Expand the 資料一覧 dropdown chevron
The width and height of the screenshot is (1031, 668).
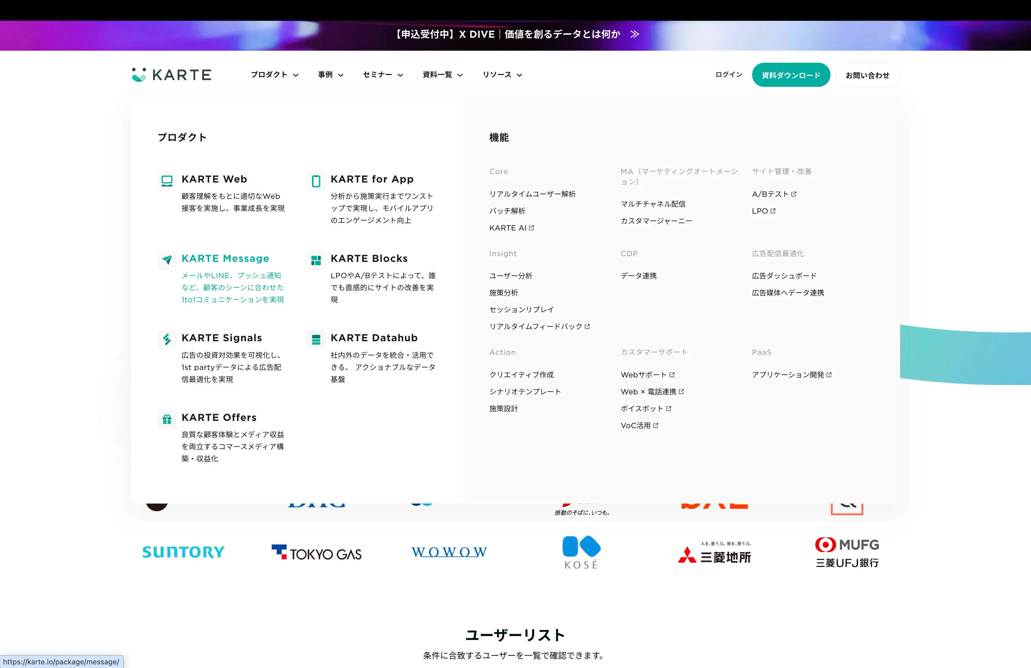460,75
